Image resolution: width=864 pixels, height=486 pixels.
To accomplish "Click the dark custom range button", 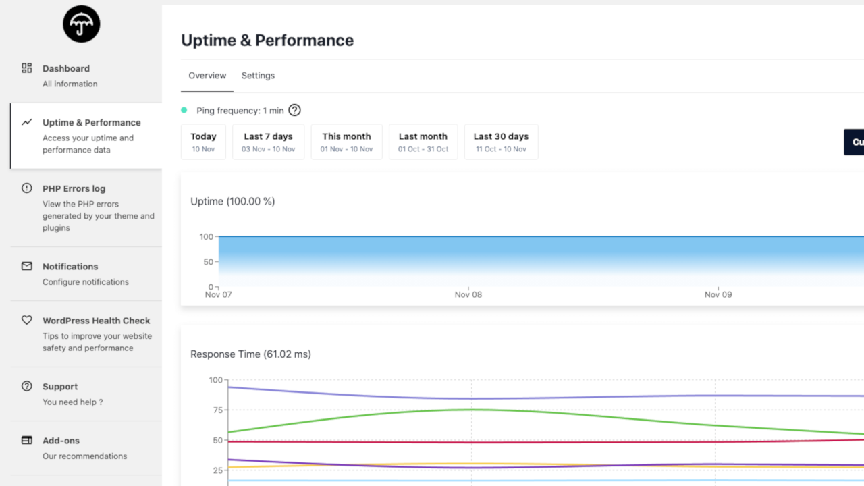I will (854, 142).
